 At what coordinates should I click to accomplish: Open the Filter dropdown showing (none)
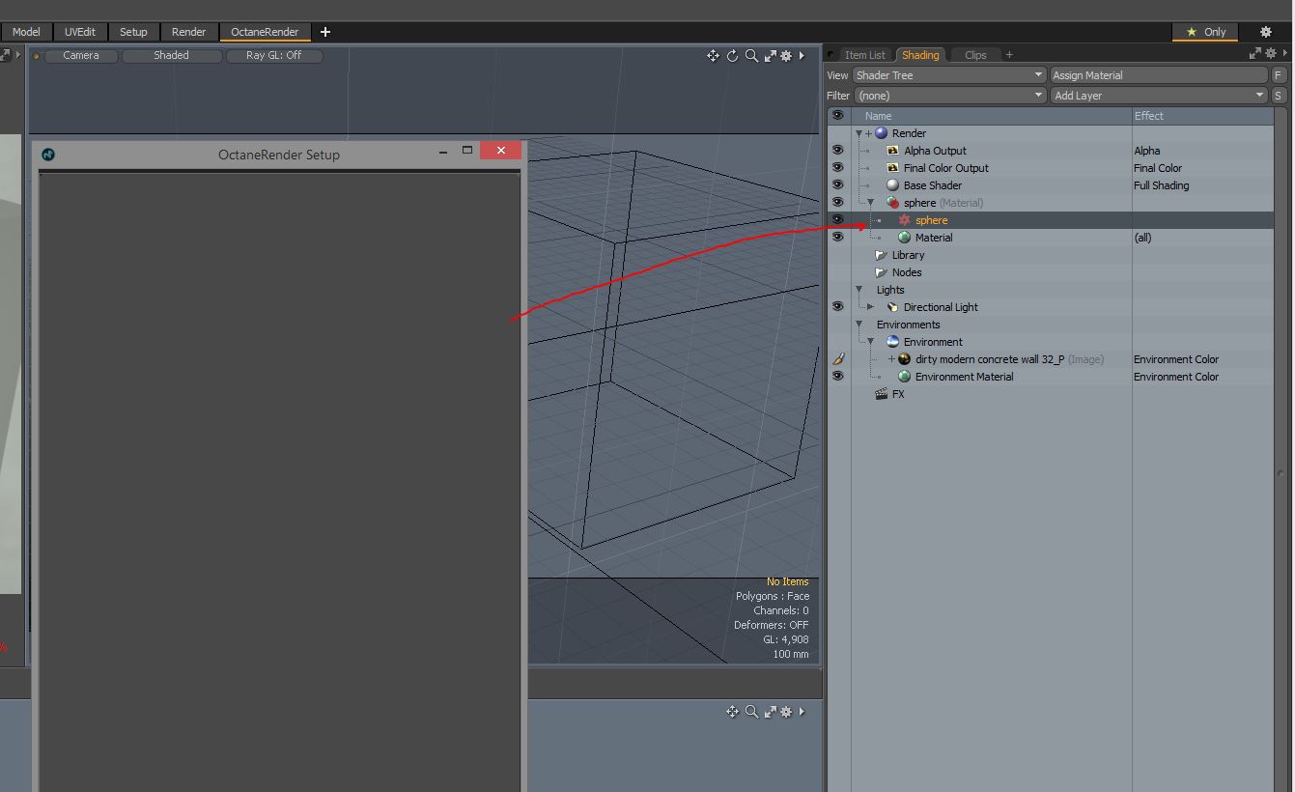coord(949,96)
